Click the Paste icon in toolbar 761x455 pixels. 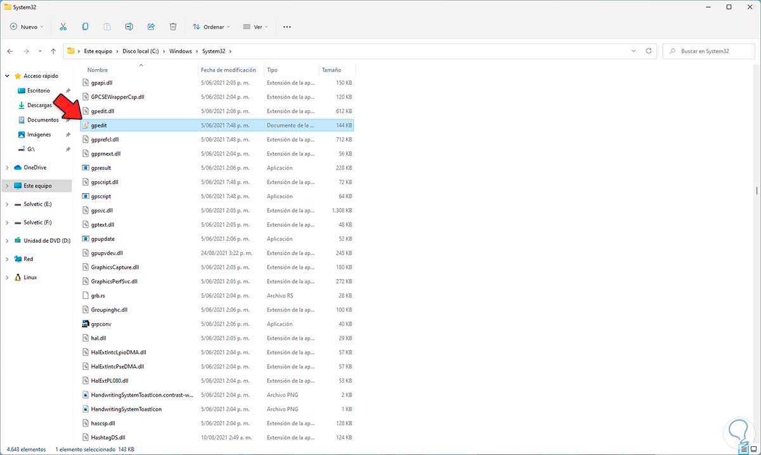point(107,27)
